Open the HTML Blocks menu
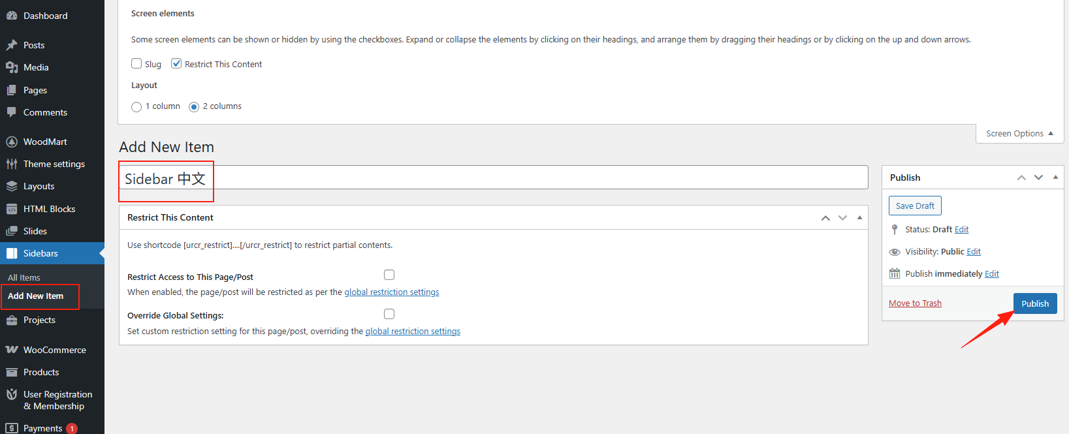The image size is (1069, 434). tap(49, 209)
